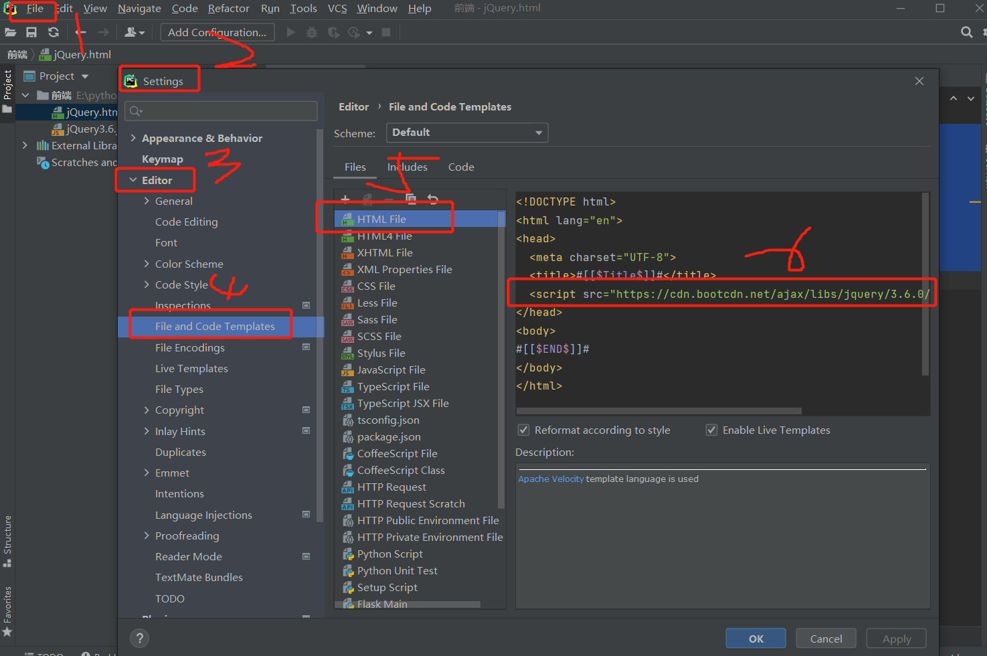Select the HTTP Request template
This screenshot has height=656, width=987.
tap(391, 487)
